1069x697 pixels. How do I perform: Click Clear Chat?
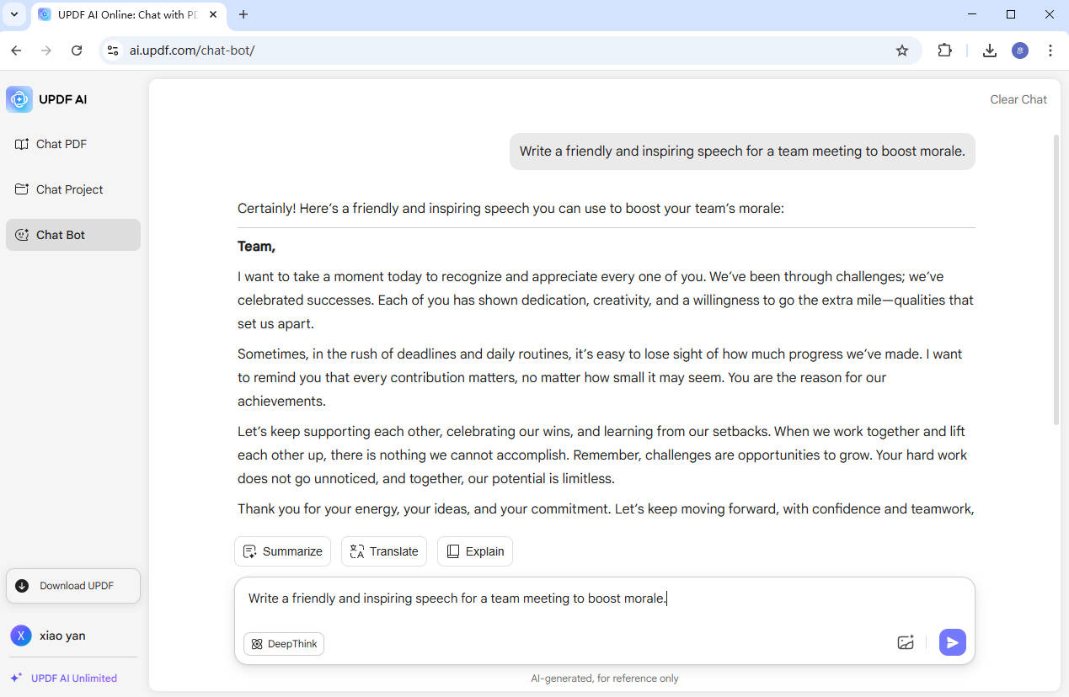click(1018, 99)
